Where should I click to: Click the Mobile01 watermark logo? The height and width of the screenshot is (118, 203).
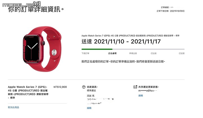tap(21, 5)
